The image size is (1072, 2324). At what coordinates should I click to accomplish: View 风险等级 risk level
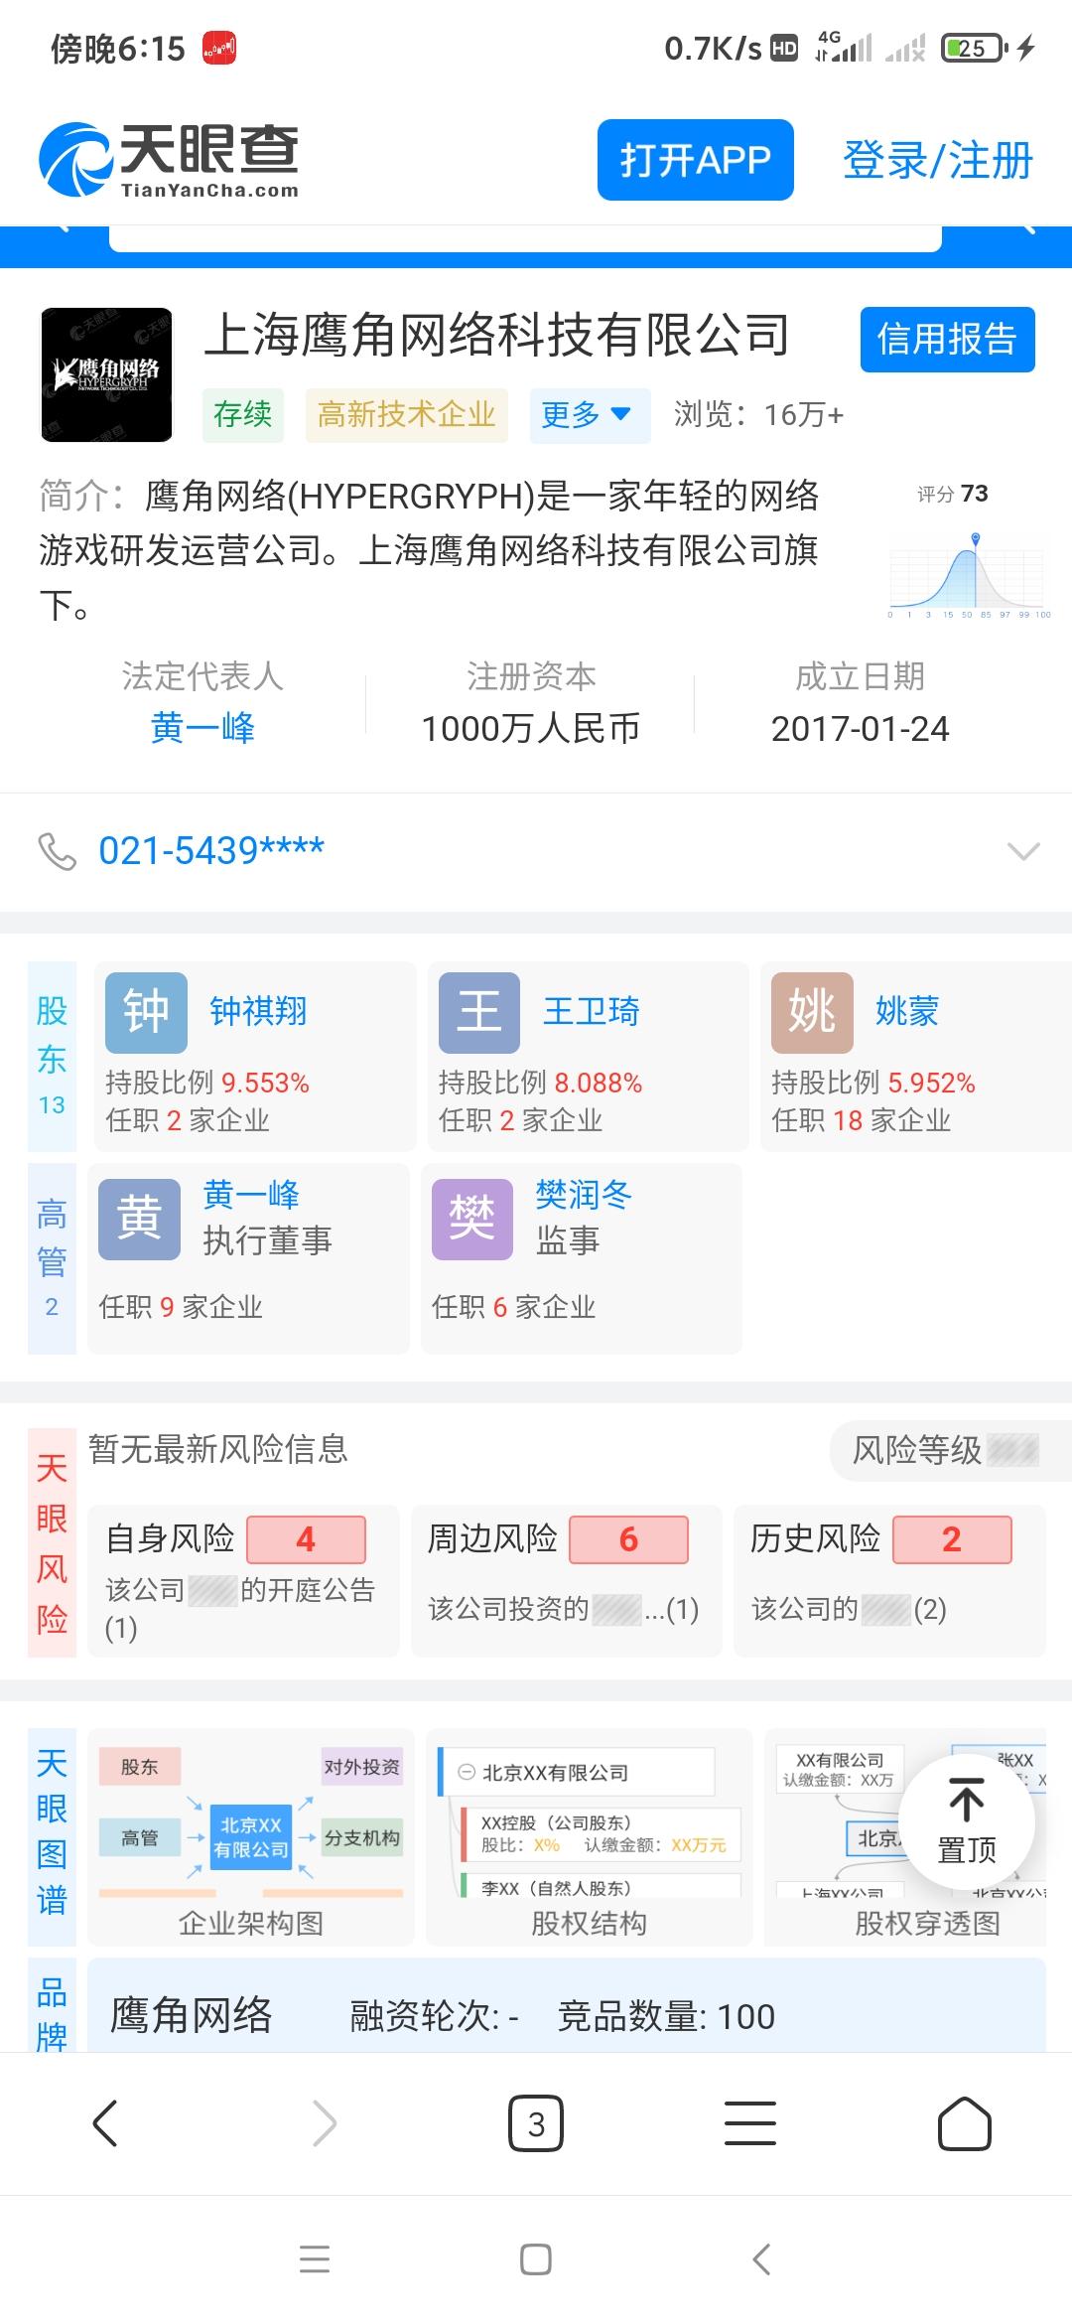click(x=949, y=1450)
